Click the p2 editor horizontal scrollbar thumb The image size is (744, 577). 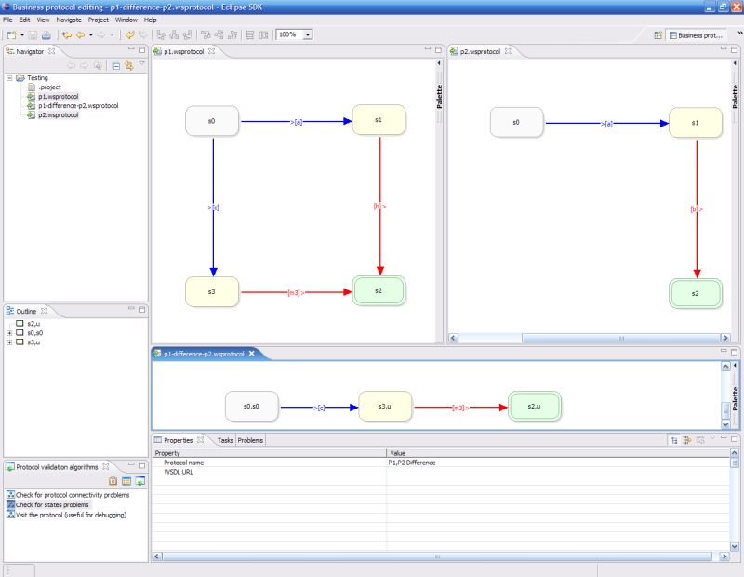coord(621,338)
